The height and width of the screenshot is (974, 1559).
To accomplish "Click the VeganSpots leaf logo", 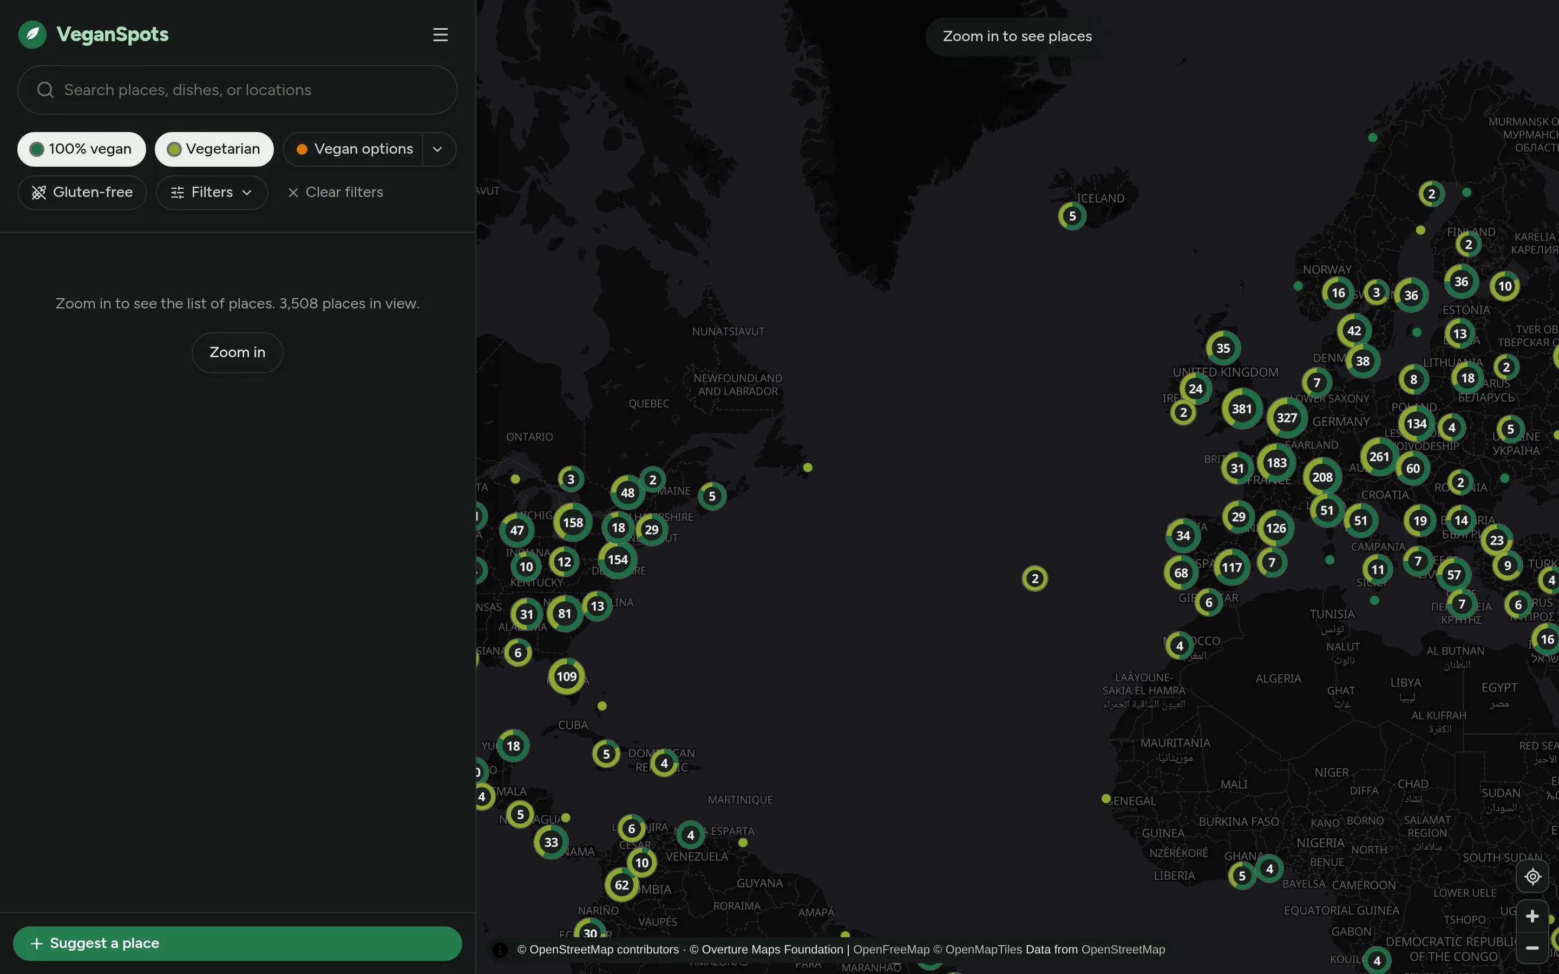I will coord(32,34).
